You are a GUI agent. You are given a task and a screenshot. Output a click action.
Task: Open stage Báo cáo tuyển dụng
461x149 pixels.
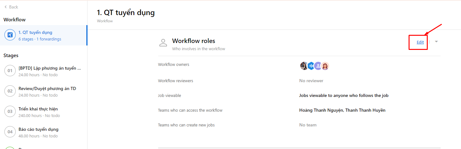tap(39, 129)
